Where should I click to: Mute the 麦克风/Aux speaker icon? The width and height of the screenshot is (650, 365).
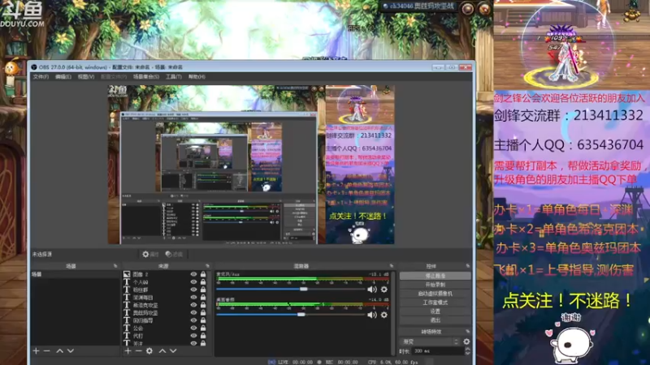372,290
